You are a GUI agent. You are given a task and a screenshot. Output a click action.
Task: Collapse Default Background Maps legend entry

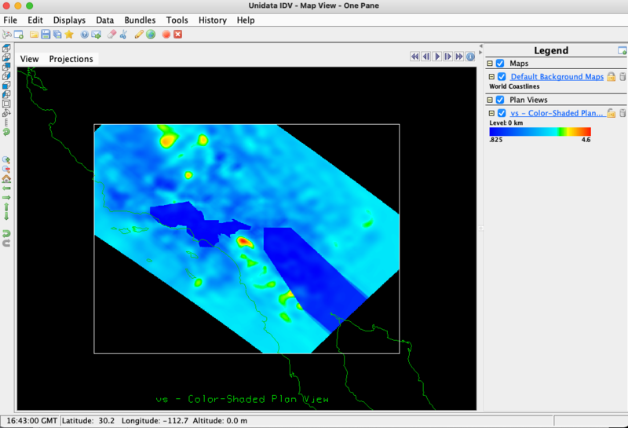pyautogui.click(x=491, y=76)
